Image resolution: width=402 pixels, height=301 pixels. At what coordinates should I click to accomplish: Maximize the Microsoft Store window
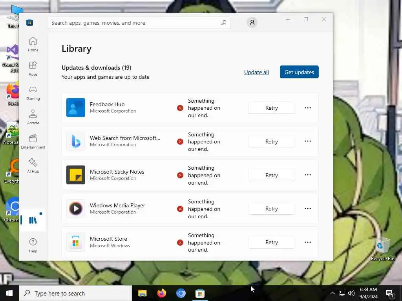(306, 20)
